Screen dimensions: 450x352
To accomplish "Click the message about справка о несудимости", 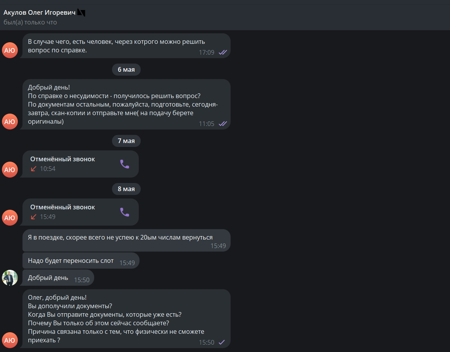I will tap(126, 104).
